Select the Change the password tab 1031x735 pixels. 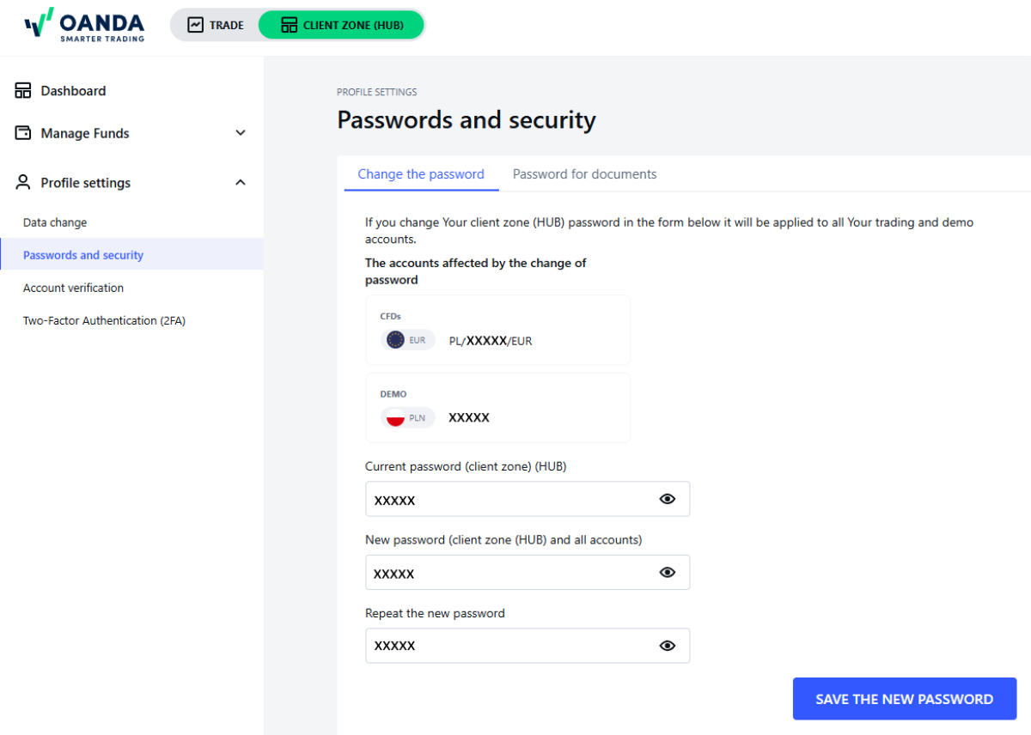pyautogui.click(x=420, y=173)
